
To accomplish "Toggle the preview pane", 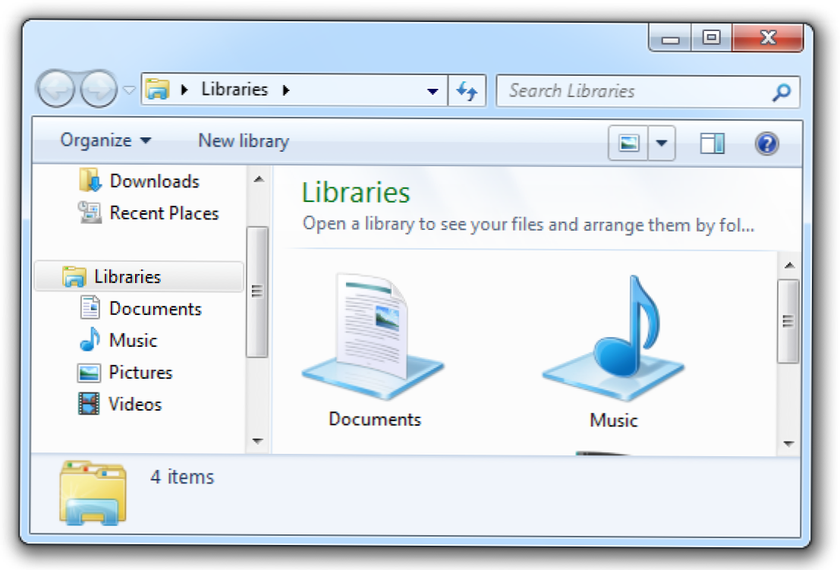I will click(x=712, y=143).
